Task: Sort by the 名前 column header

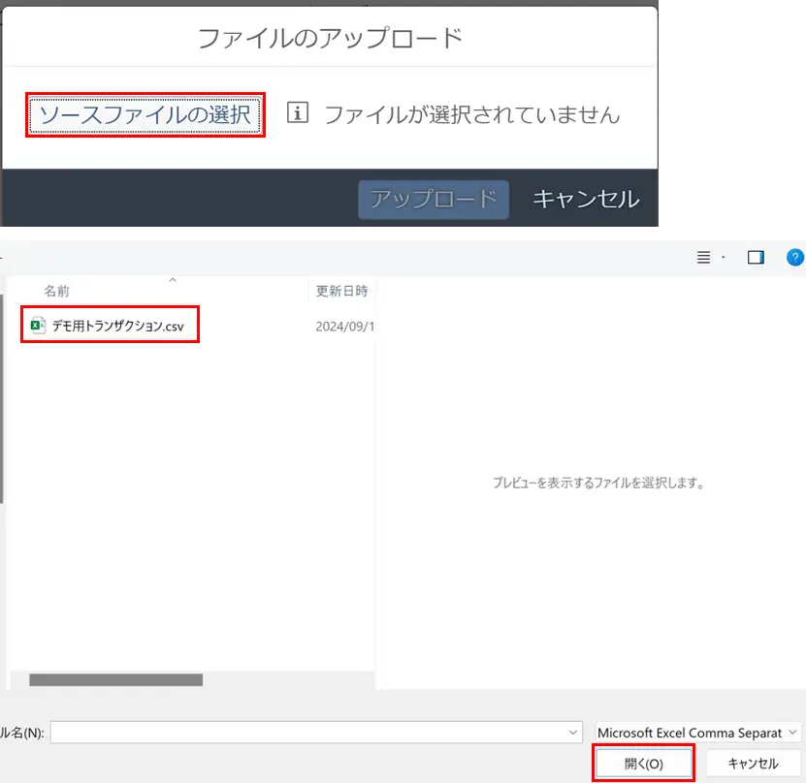Action: click(56, 291)
